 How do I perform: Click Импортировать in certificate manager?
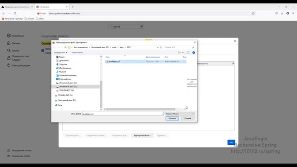142,135
